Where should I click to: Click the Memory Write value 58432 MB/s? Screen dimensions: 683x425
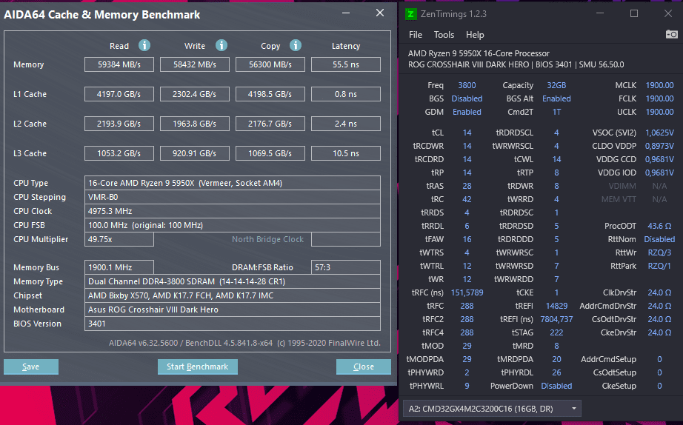pyautogui.click(x=195, y=64)
